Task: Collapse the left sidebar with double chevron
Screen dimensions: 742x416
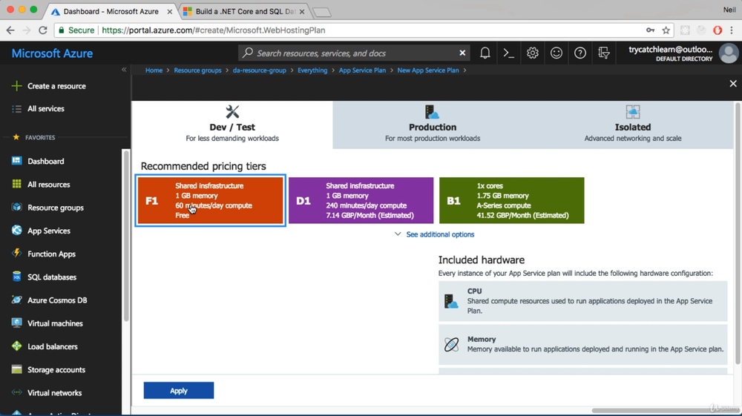Action: click(x=124, y=70)
